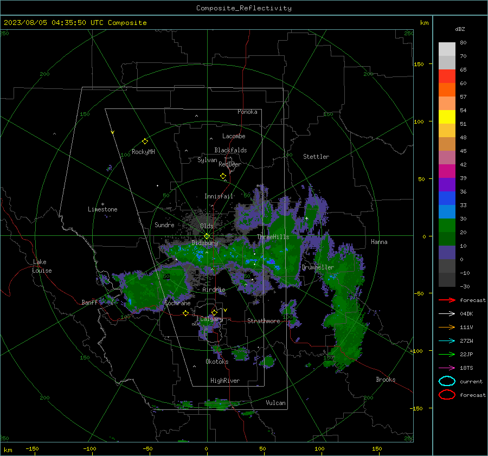Click the Lacombe city label
This screenshot has width=488, height=456.
(234, 136)
